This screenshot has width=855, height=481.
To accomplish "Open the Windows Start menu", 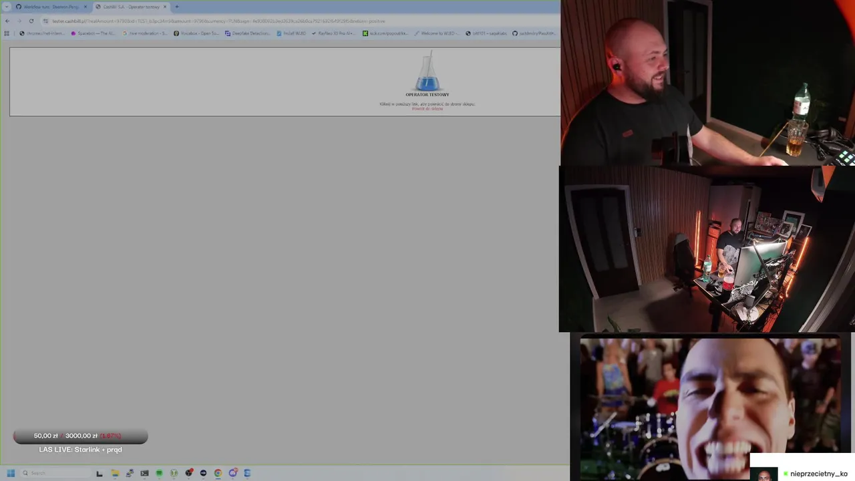I will coord(11,473).
